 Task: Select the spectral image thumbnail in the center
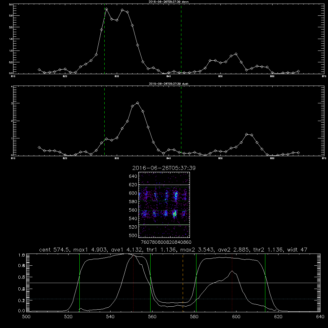(164, 205)
